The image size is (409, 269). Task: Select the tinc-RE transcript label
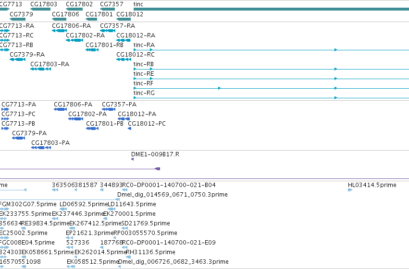click(x=144, y=74)
